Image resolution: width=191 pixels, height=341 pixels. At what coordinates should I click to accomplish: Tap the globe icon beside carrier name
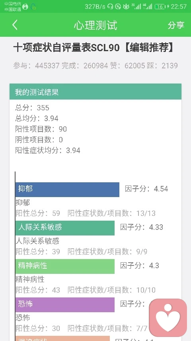pyautogui.click(x=25, y=6)
